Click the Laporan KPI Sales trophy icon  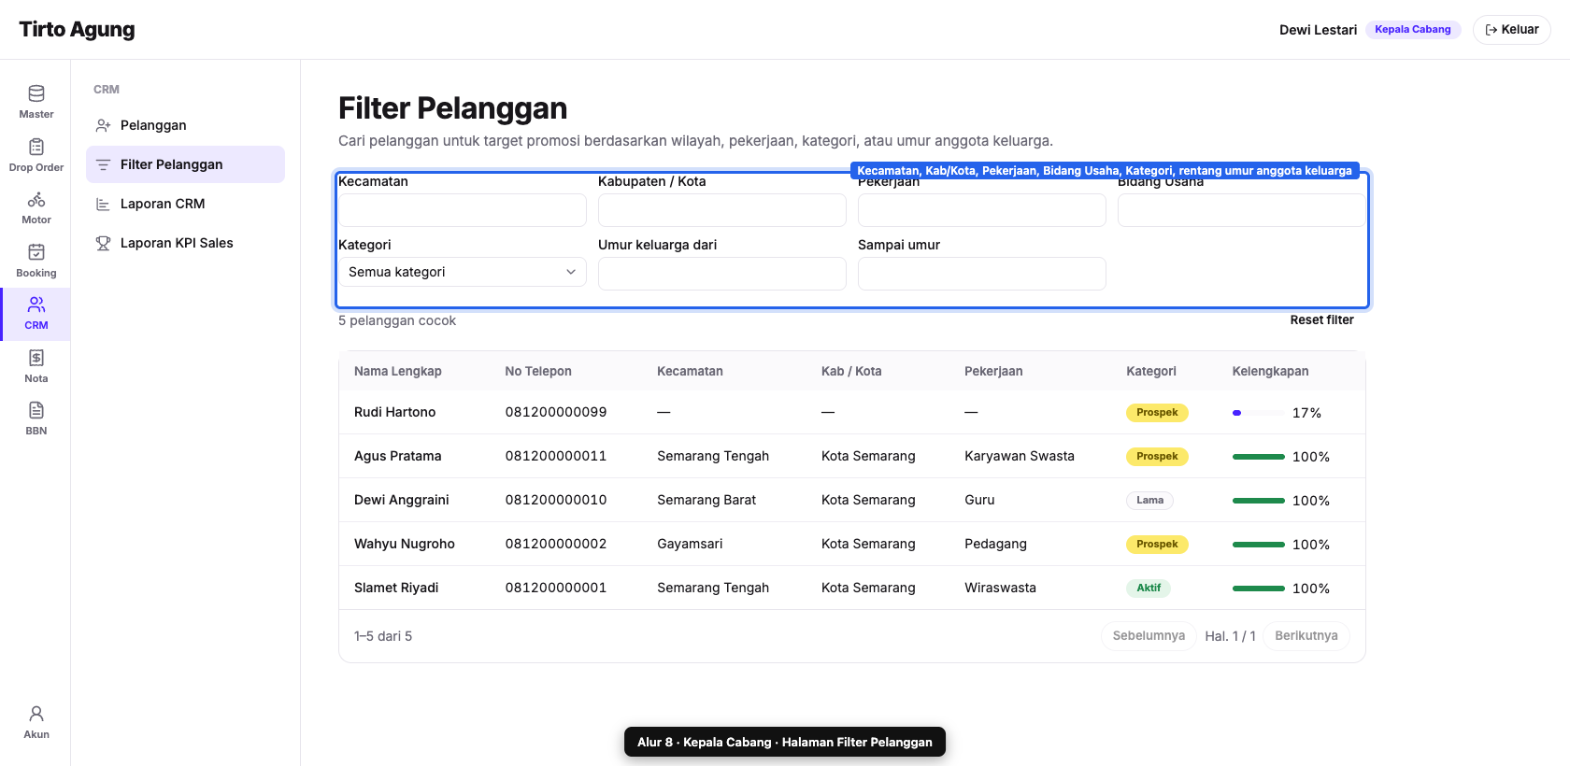pyautogui.click(x=103, y=243)
